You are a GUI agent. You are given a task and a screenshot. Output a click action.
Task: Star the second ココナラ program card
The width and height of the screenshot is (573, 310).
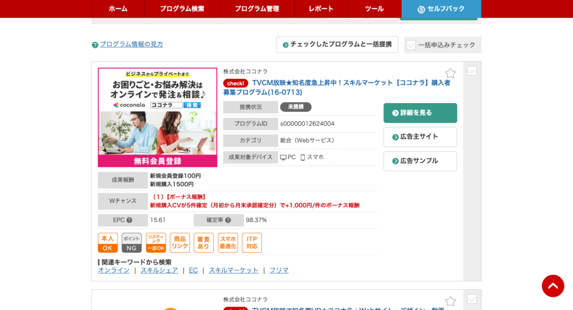pyautogui.click(x=450, y=301)
